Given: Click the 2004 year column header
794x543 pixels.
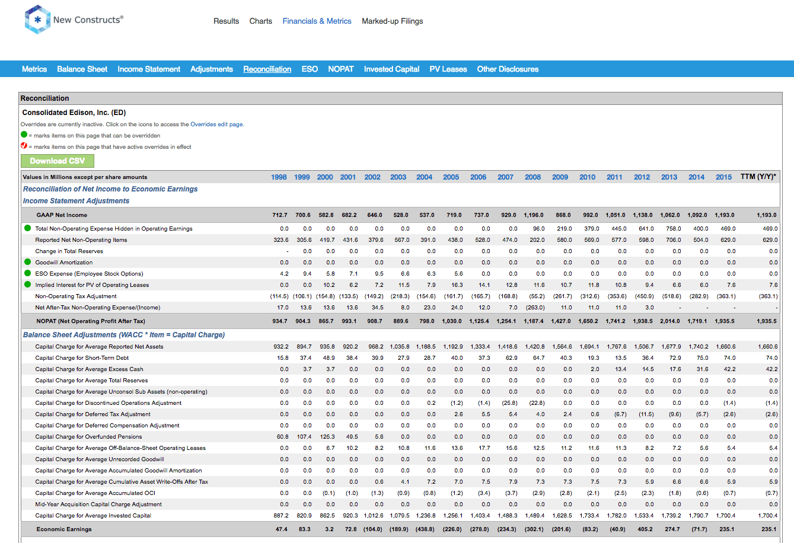Looking at the screenshot, I should (425, 177).
